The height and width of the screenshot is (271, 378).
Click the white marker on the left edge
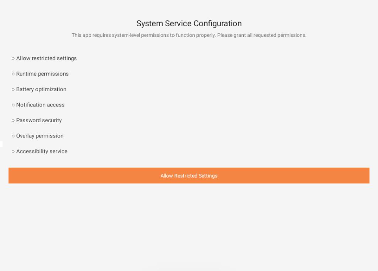(x=1, y=144)
